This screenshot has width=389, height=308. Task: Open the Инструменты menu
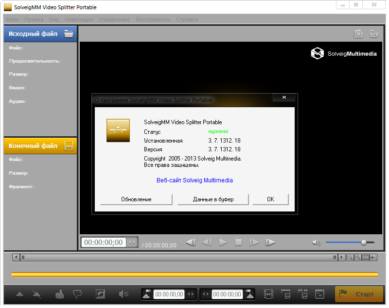(x=153, y=19)
